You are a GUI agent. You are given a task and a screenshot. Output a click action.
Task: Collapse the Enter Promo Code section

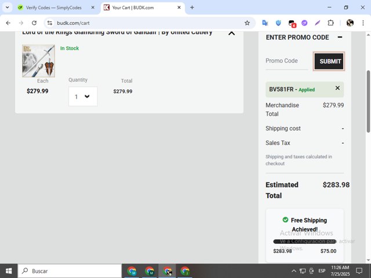(x=340, y=37)
